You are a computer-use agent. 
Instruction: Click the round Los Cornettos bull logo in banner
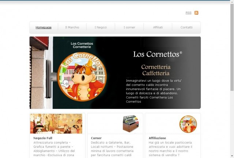pos(82,77)
